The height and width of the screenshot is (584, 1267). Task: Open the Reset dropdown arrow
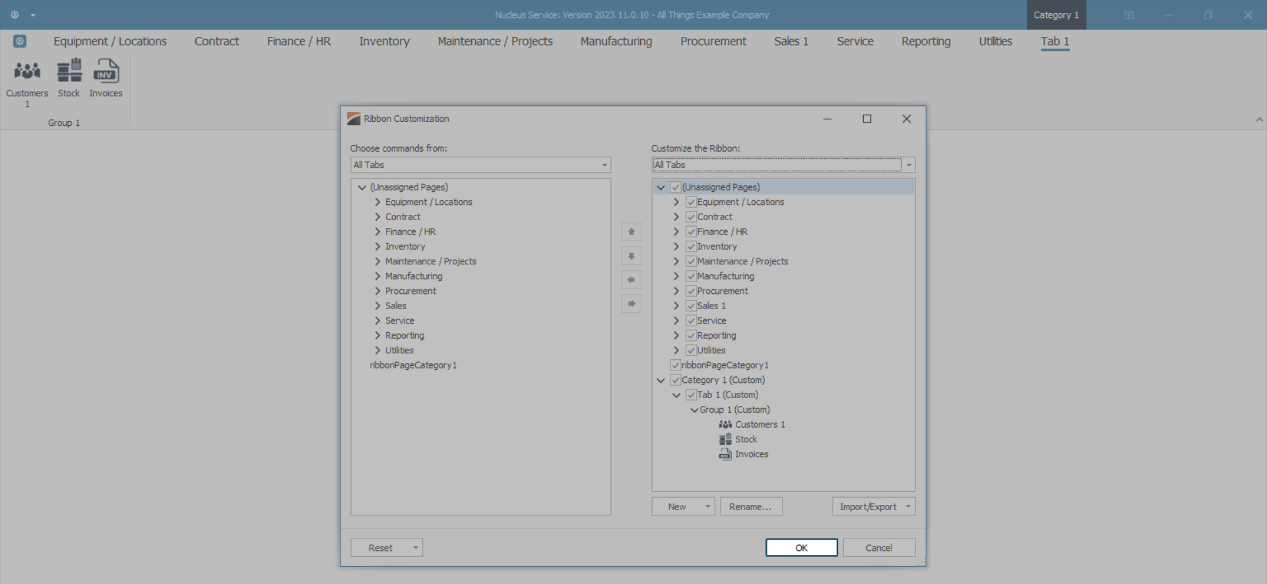(416, 548)
